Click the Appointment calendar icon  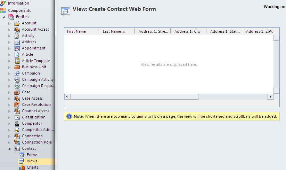point(17,48)
